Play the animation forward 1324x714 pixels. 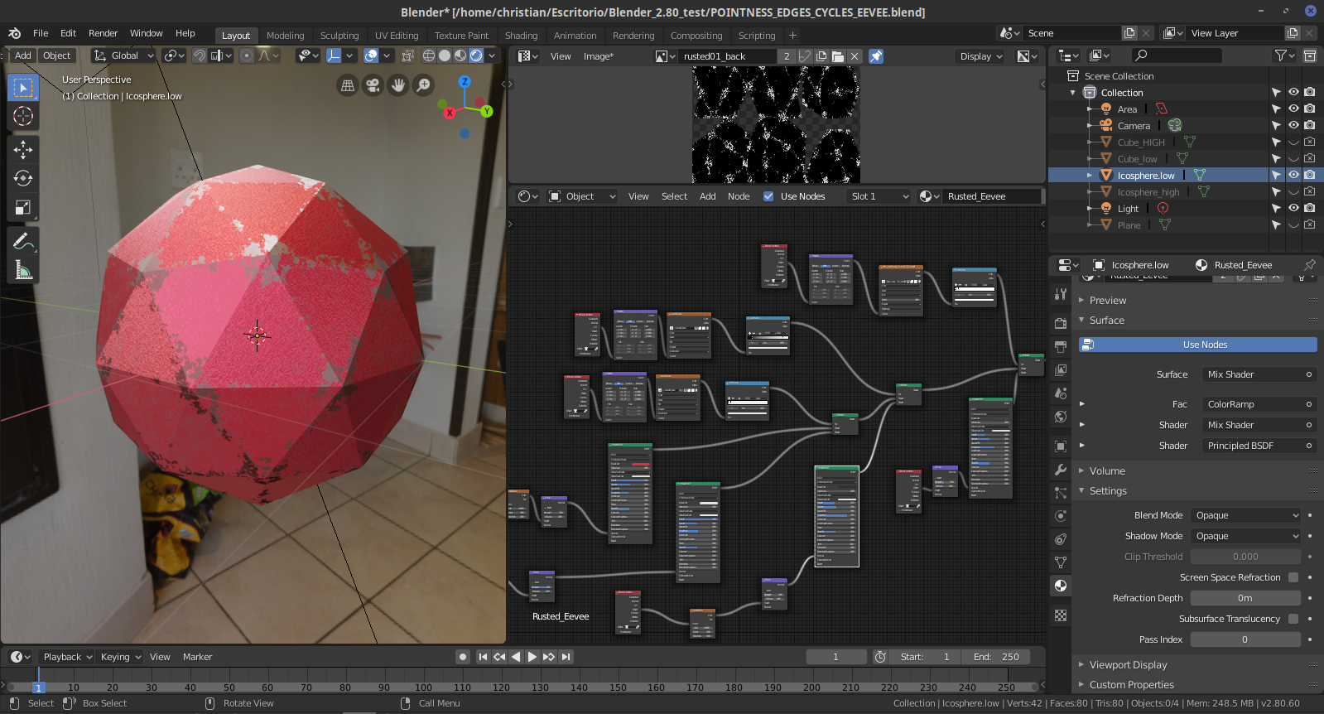tap(532, 657)
